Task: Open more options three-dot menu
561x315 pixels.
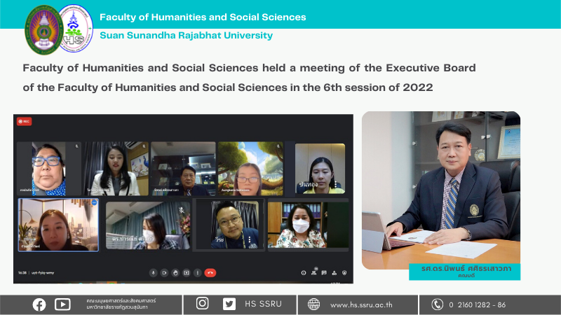Action: coord(197,272)
